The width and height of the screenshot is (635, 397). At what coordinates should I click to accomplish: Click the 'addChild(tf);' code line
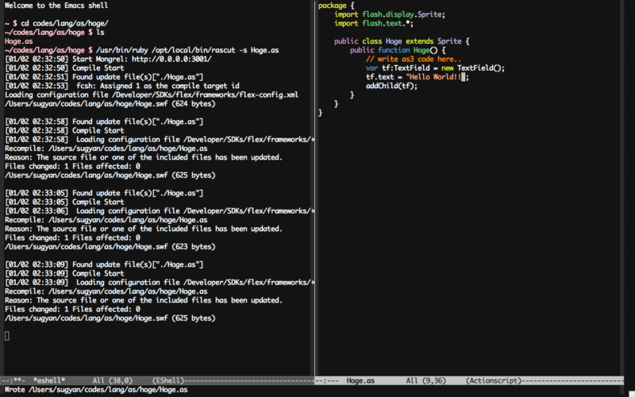(x=391, y=86)
